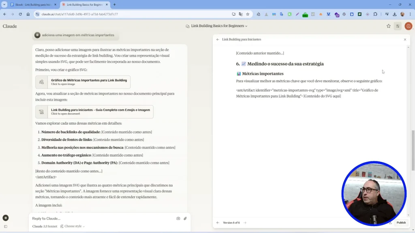
Task: Bookmark this page in the address bar
Action: (248, 14)
